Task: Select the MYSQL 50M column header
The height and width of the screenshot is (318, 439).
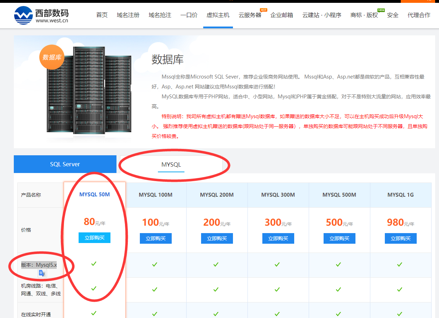Action: [95, 194]
